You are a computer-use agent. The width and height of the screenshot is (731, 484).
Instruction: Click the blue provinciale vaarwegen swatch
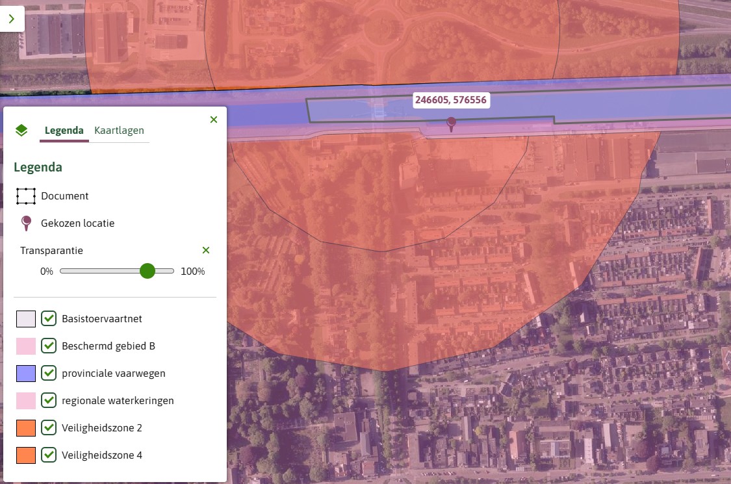[26, 374]
